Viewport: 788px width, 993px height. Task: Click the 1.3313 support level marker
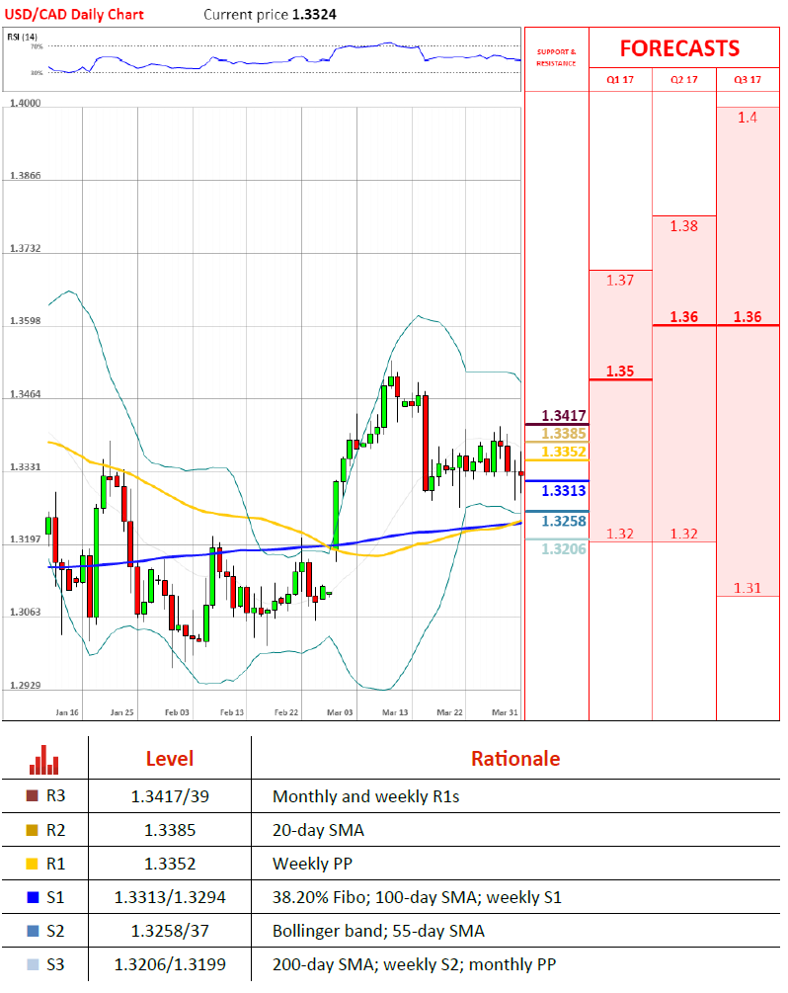point(564,491)
